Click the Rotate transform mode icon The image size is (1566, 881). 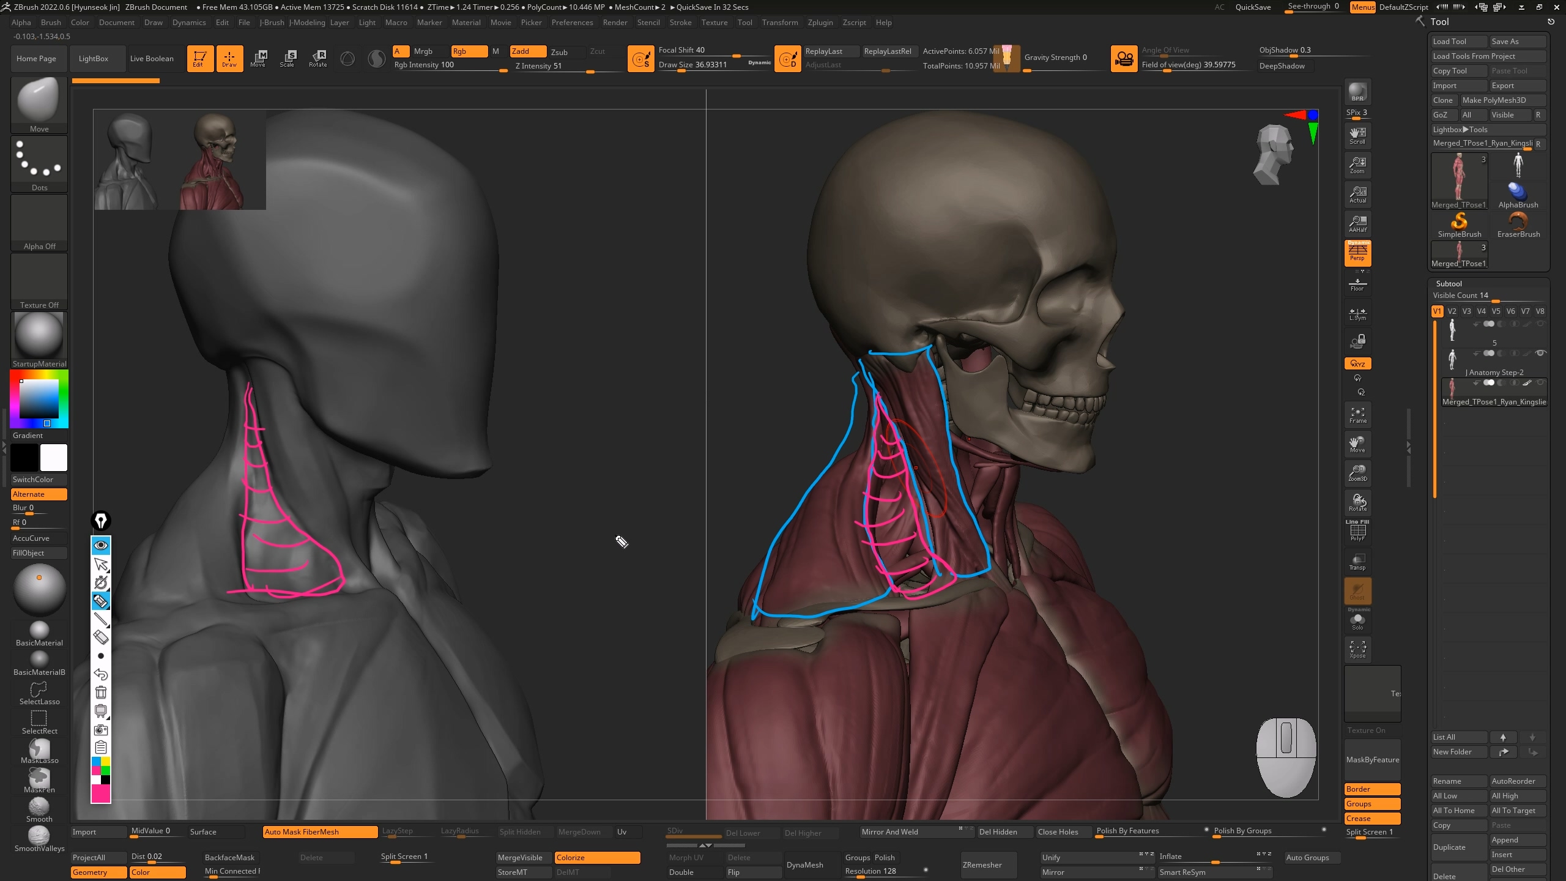click(317, 58)
